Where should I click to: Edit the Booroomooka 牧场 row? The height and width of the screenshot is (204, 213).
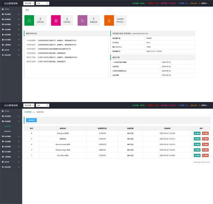pos(197,144)
